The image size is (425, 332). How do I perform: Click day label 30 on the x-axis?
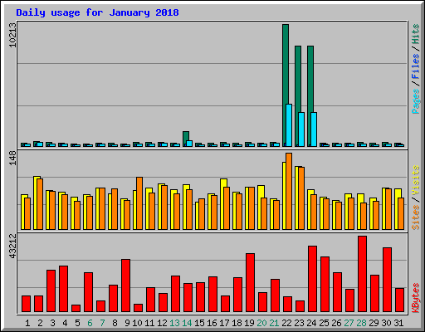click(x=386, y=323)
